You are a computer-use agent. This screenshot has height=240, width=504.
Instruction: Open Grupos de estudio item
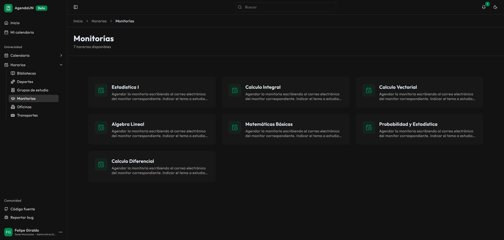34,90
